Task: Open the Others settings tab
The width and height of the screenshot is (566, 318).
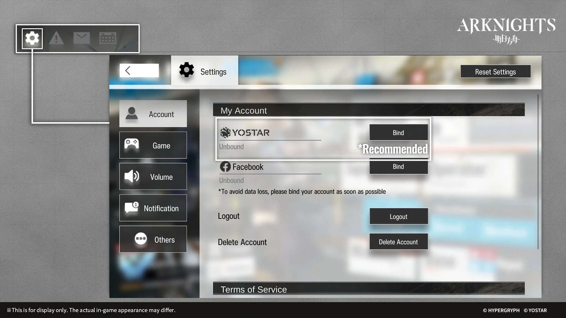Action: (153, 239)
